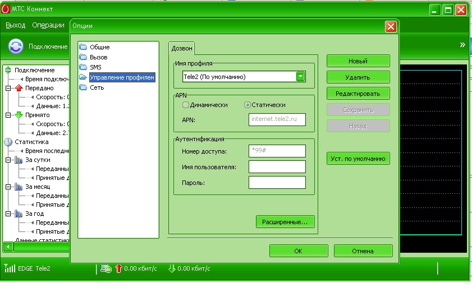The height and width of the screenshot is (283, 472).
Task: Select Вызов in options tree
Action: (x=98, y=57)
